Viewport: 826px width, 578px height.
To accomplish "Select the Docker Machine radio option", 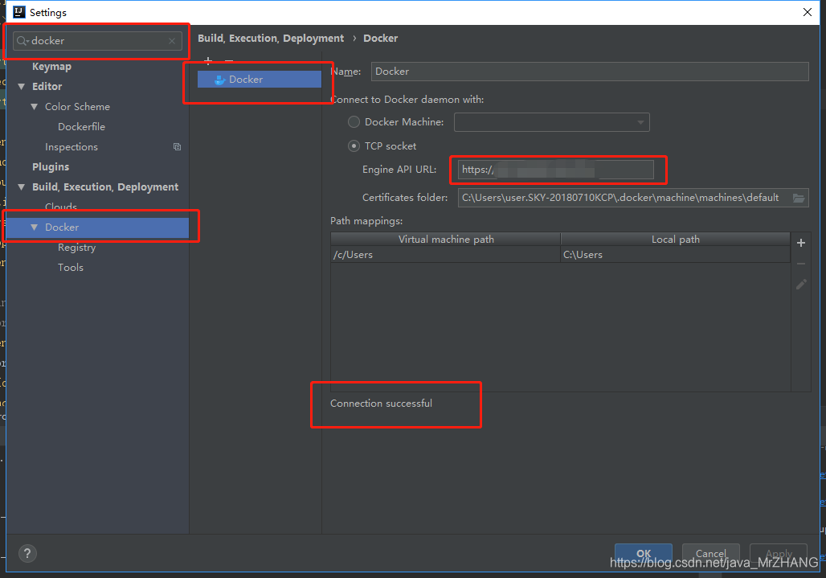I will [x=354, y=121].
